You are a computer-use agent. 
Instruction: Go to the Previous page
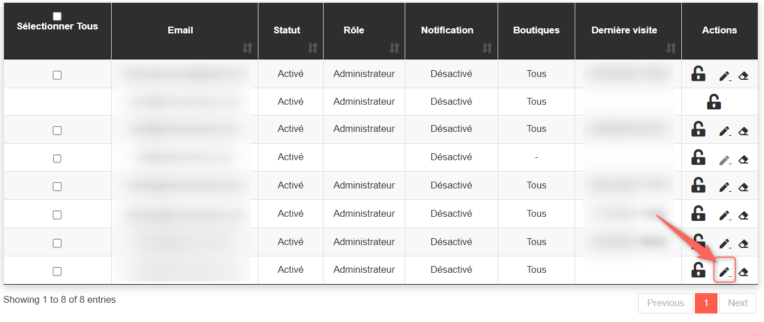[665, 303]
